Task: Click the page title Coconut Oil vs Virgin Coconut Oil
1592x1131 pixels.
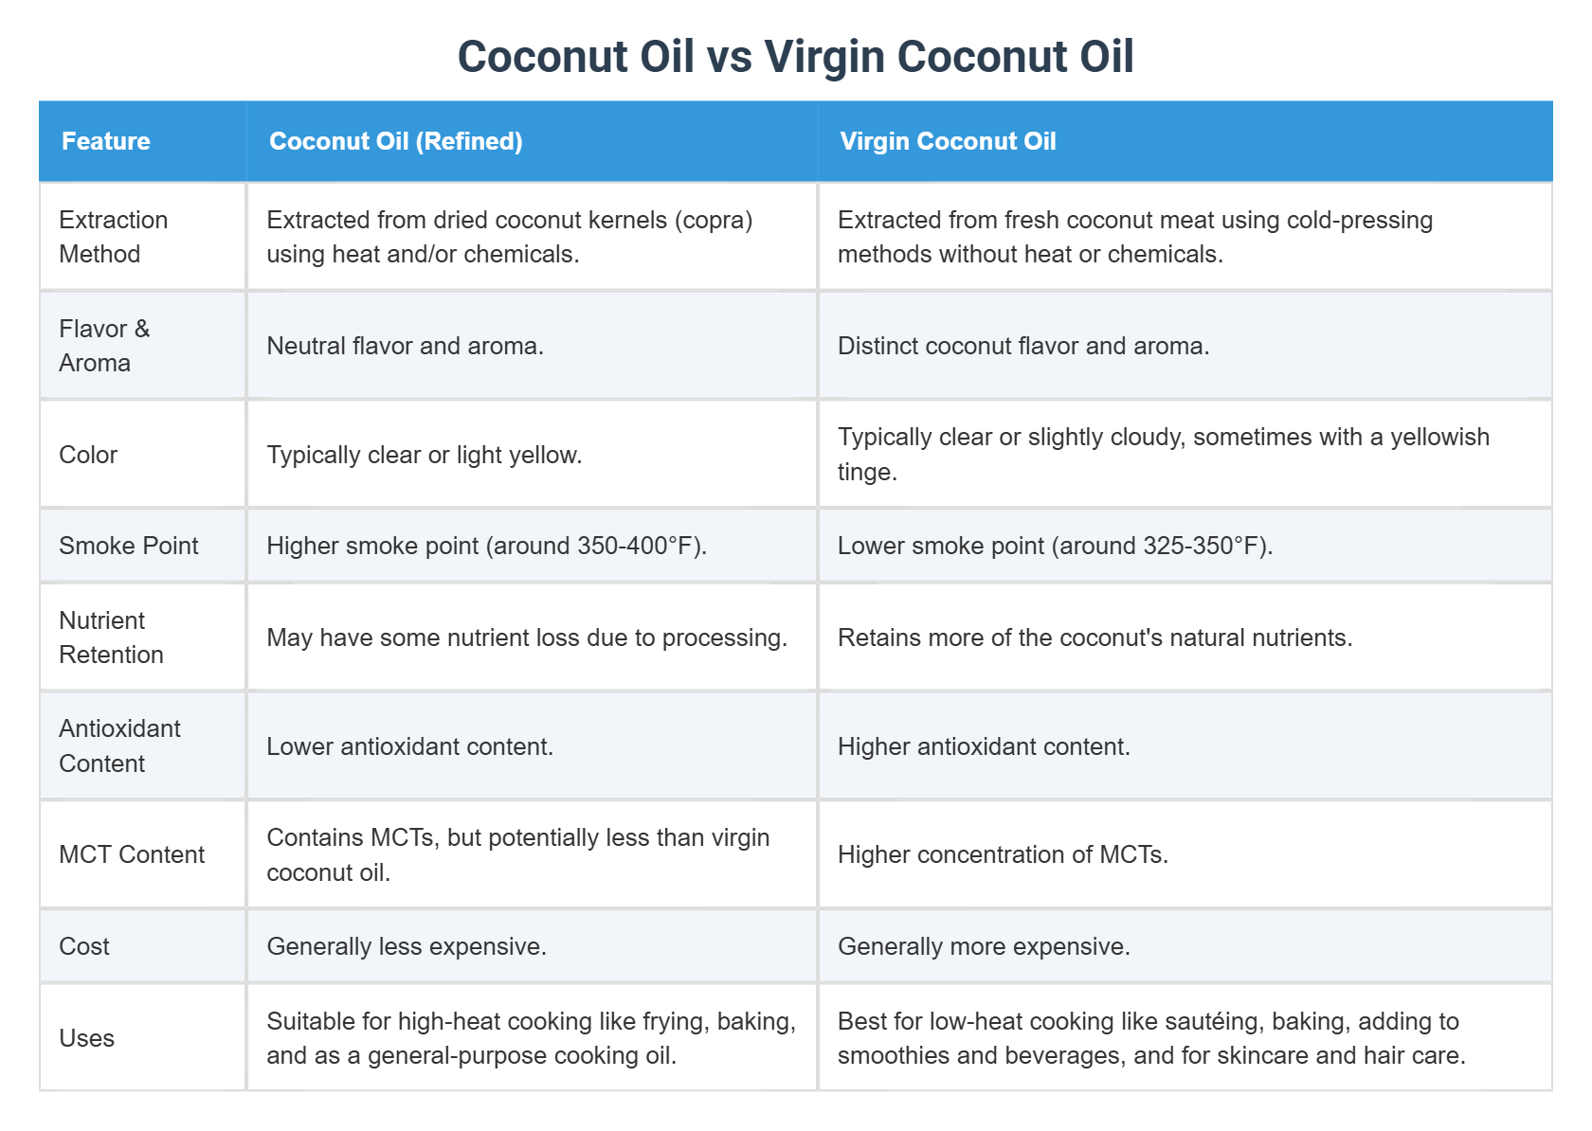Action: [x=796, y=57]
